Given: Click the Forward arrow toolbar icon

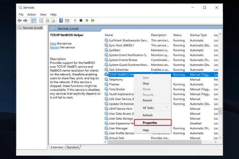Looking at the screenshot, I should 25,20.
